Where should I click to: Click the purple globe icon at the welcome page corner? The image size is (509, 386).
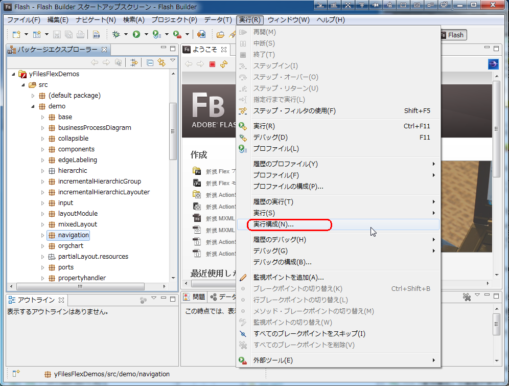coord(493,64)
